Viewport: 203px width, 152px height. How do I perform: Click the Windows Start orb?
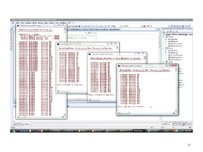coord(14,131)
